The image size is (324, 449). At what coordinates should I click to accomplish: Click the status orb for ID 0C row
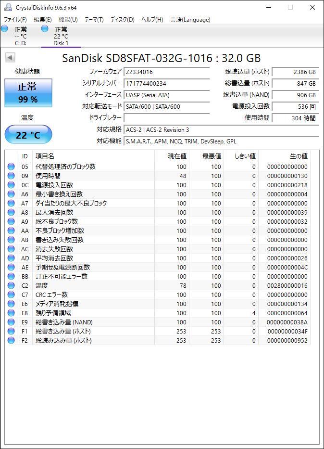coord(11,185)
